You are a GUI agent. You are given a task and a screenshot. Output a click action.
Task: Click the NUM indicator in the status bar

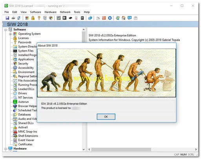(183, 154)
